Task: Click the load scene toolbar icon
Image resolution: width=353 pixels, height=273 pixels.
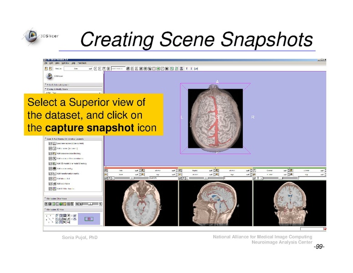Action: [46, 68]
